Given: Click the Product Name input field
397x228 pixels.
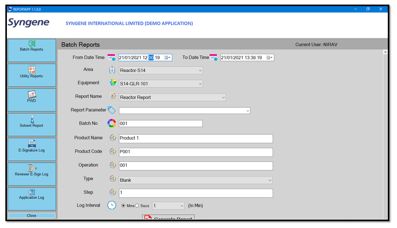Looking at the screenshot, I should [x=196, y=138].
